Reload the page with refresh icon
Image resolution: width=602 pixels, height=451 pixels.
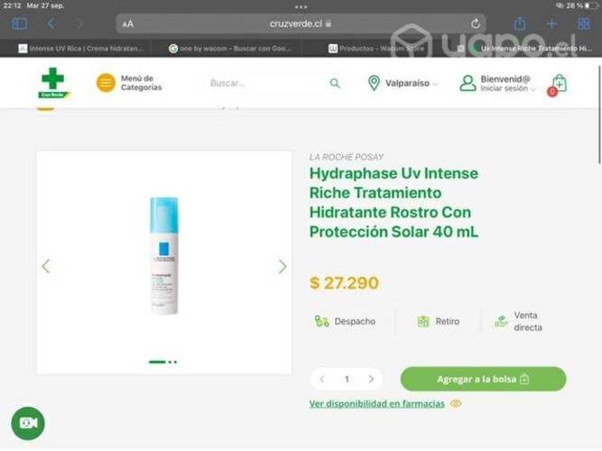476,23
